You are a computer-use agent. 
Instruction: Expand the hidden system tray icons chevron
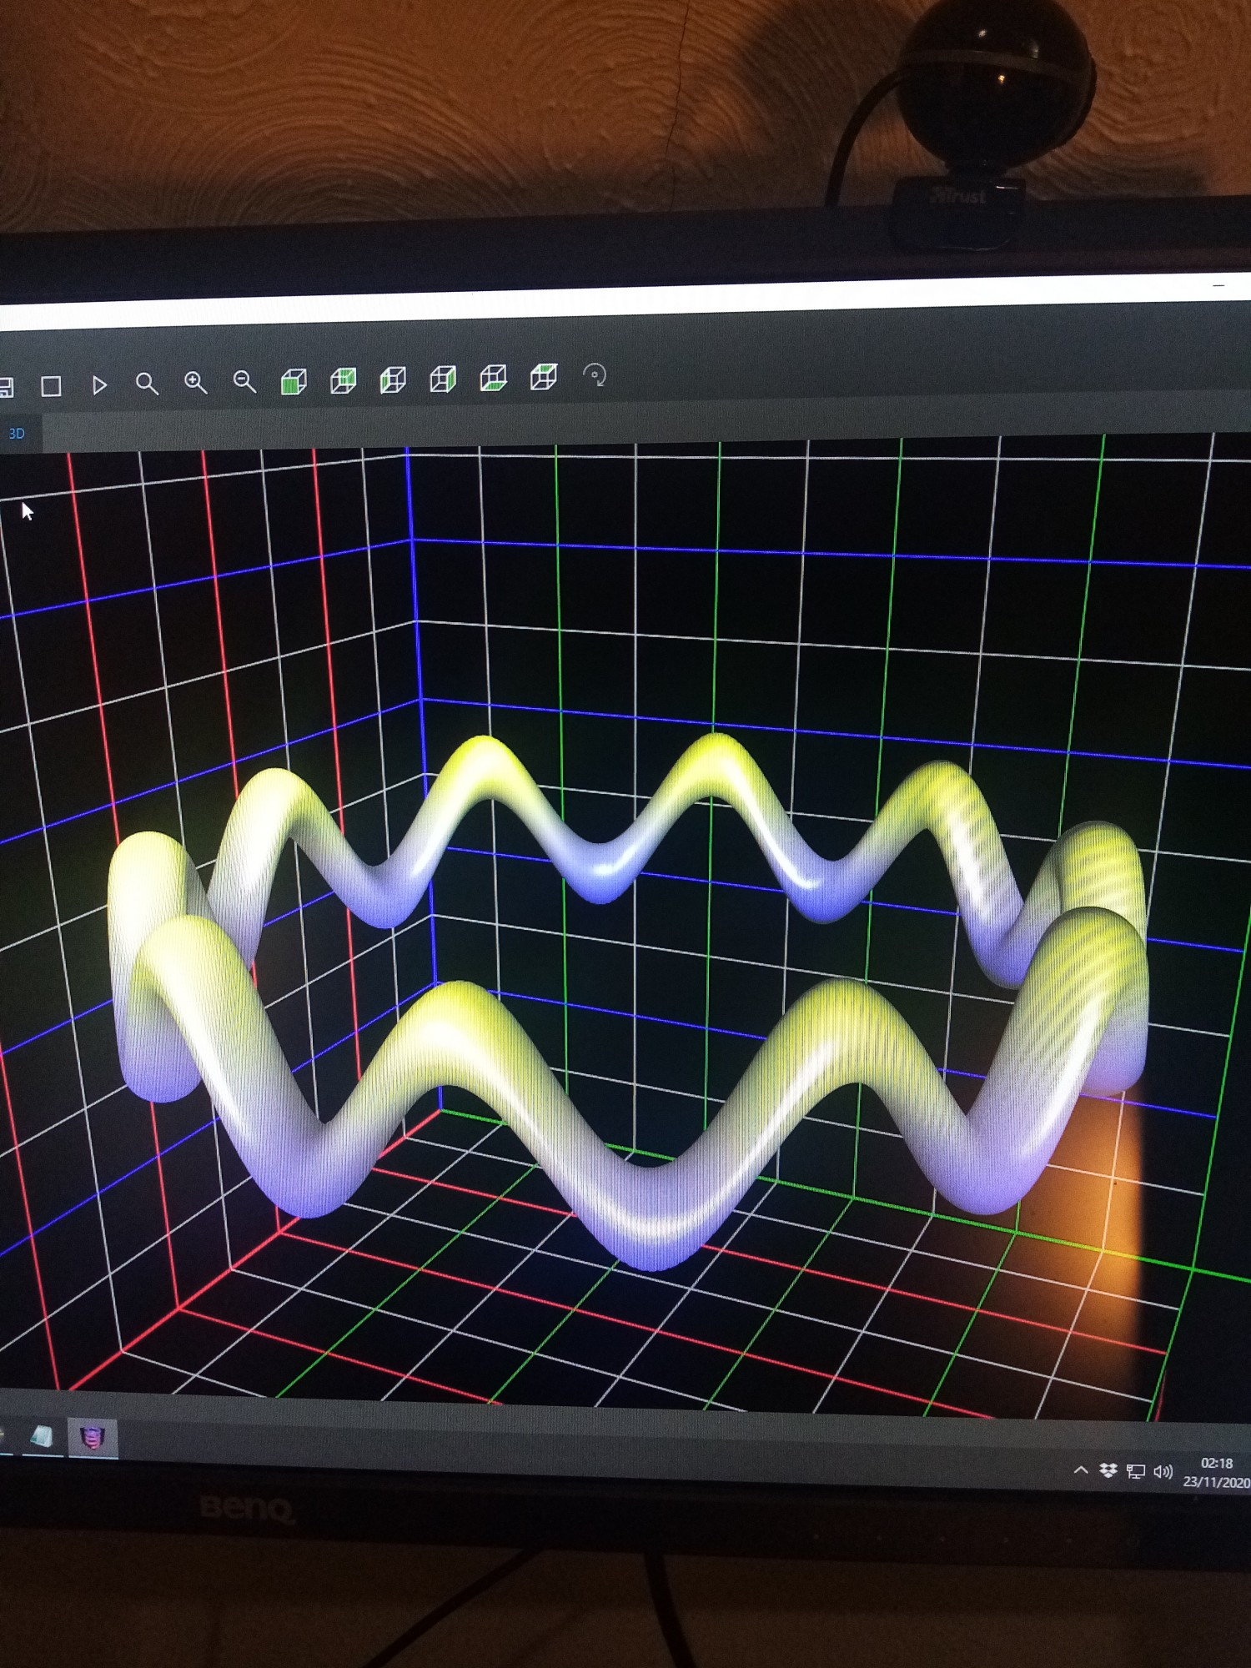tap(1081, 1470)
